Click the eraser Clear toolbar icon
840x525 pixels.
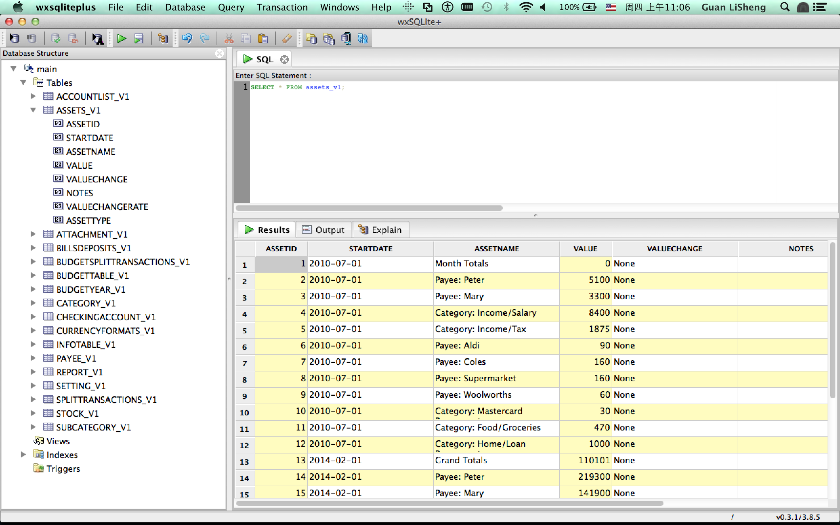(x=287, y=38)
